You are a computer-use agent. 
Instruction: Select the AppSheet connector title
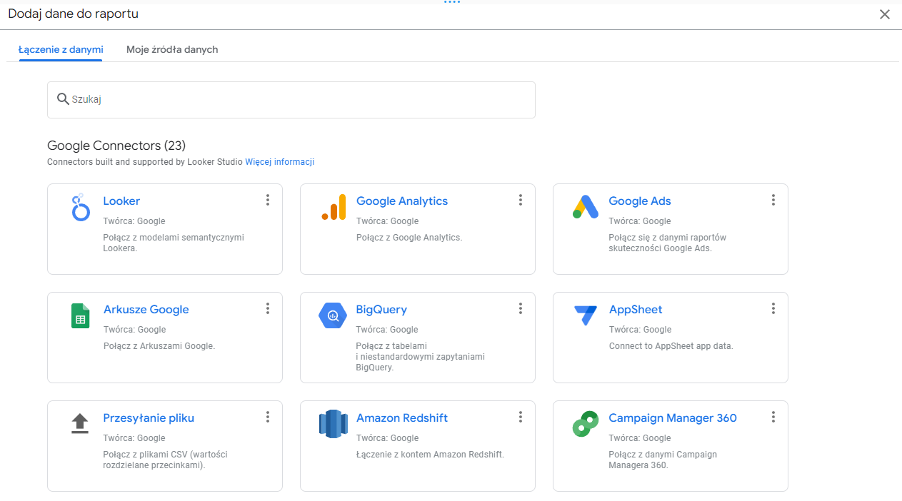tap(636, 310)
